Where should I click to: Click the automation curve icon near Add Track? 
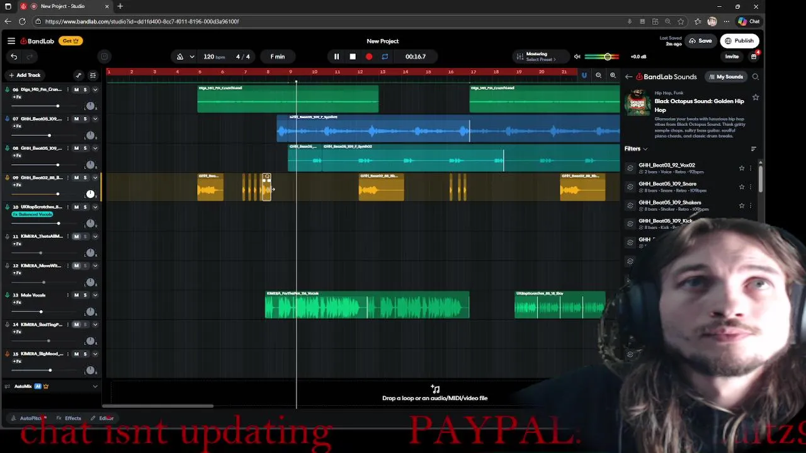(x=79, y=75)
